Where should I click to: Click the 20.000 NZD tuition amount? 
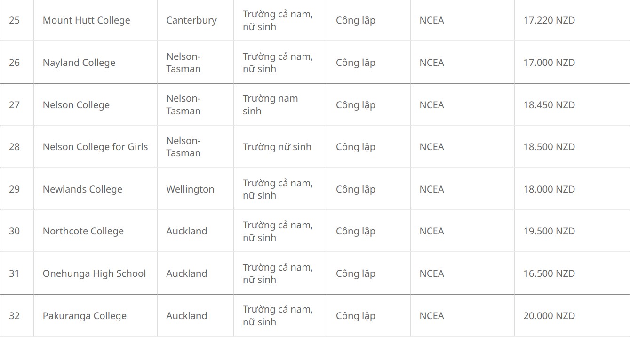pos(549,316)
